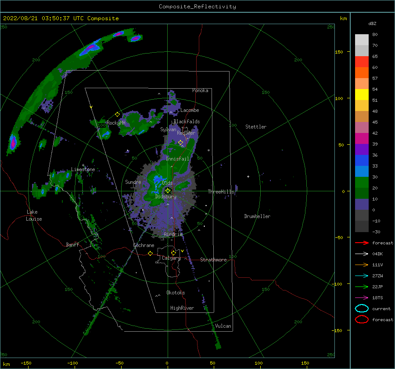Click the Blackfalds label
Image resolution: width=395 pixels, height=369 pixels.
click(187, 122)
